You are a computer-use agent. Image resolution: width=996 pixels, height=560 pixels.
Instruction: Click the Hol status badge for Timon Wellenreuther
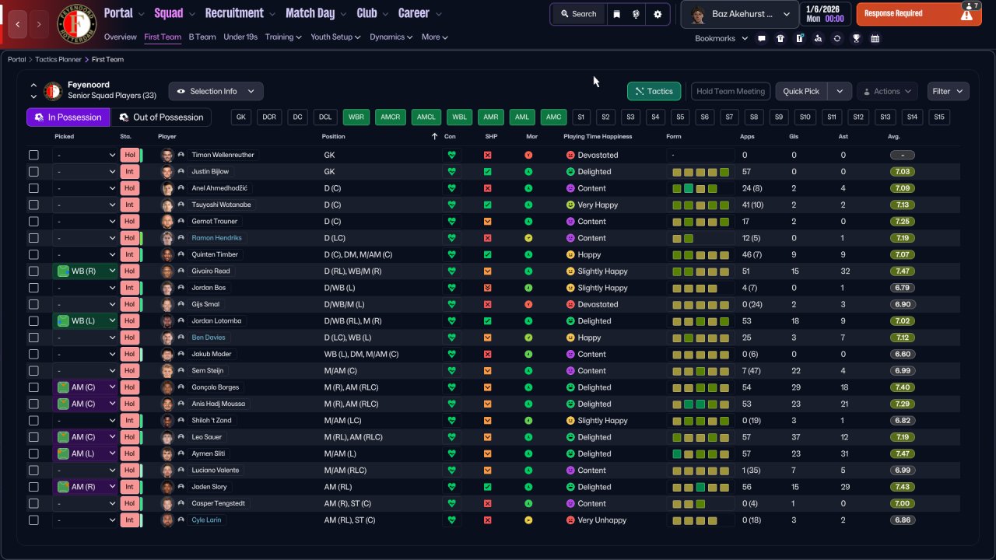tap(129, 155)
